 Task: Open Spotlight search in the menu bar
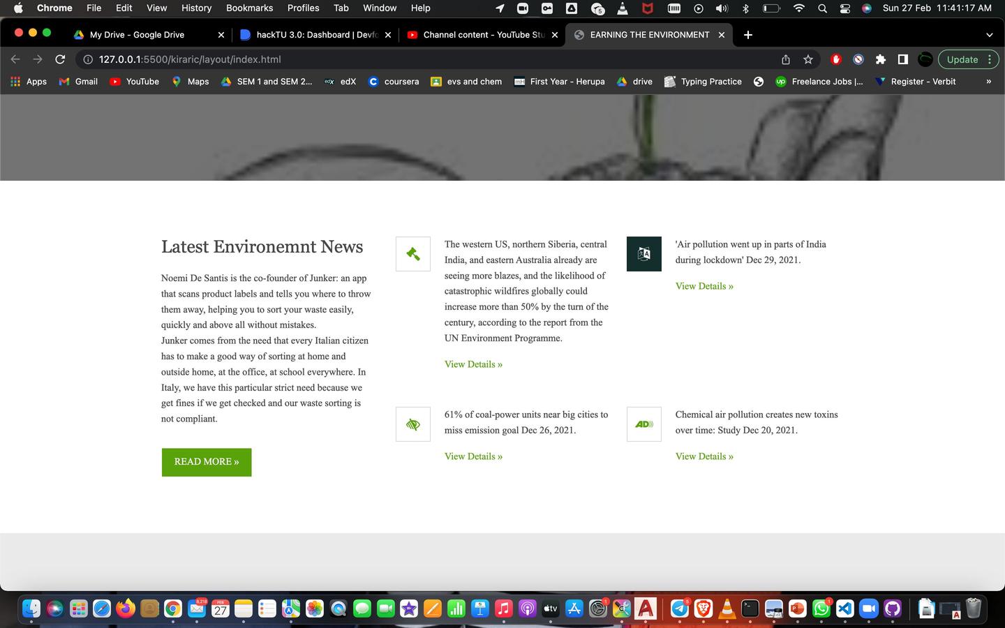click(823, 8)
